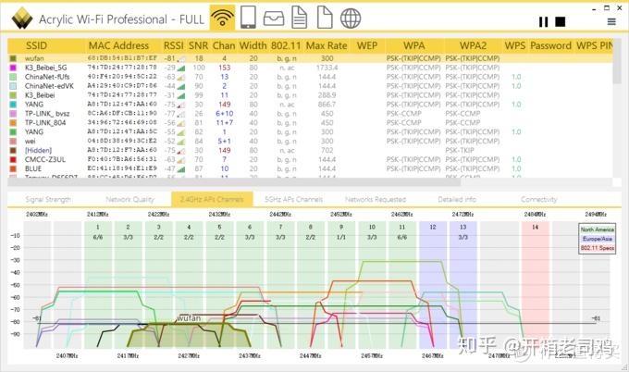The height and width of the screenshot is (372, 629).
Task: Open the Wi-Fi access points view
Action: point(222,18)
